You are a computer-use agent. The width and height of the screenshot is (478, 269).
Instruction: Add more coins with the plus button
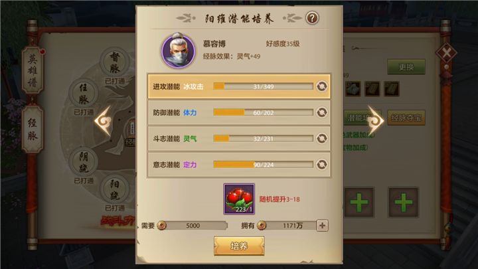322,225
